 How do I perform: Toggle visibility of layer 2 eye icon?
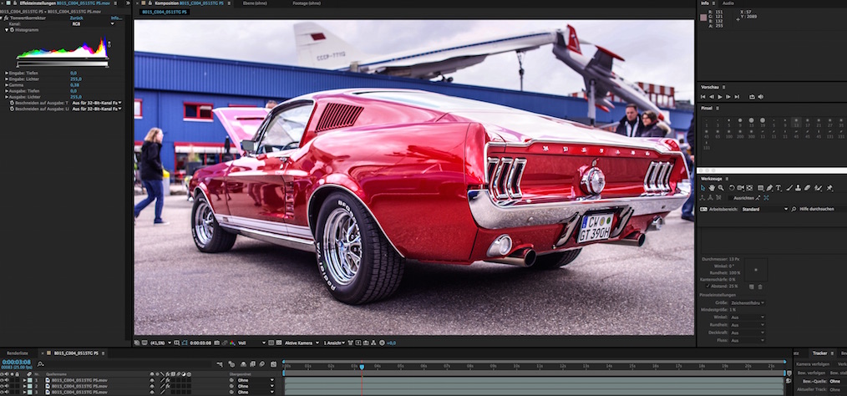tap(3, 386)
